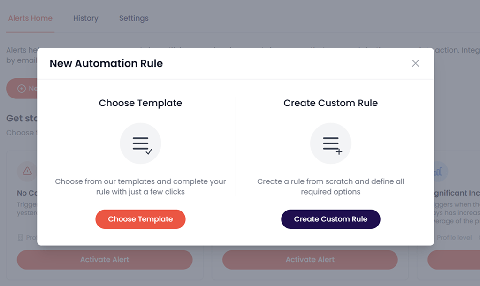
Task: Click the 'Profile level' label on the right card
Action: [x=454, y=238]
